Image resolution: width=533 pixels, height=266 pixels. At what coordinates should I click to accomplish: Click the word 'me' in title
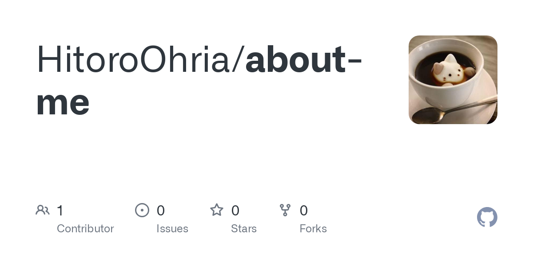[x=63, y=103]
